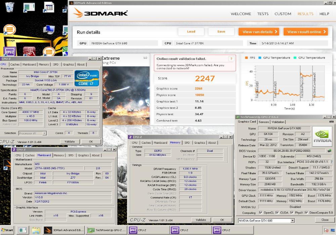Select the Graphics Card tab in GPU-Z
Screen dimensions: 336x235
pos(247,122)
